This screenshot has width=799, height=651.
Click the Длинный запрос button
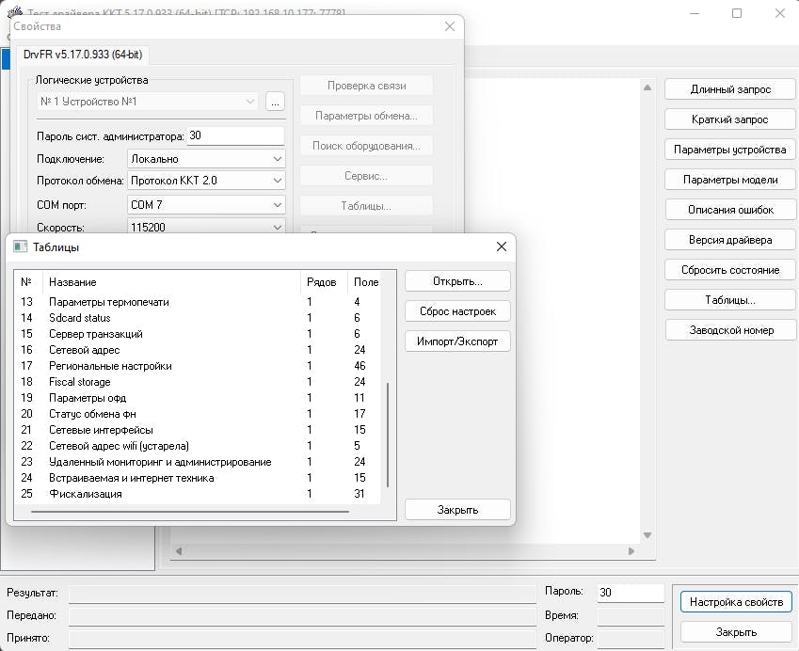(730, 89)
